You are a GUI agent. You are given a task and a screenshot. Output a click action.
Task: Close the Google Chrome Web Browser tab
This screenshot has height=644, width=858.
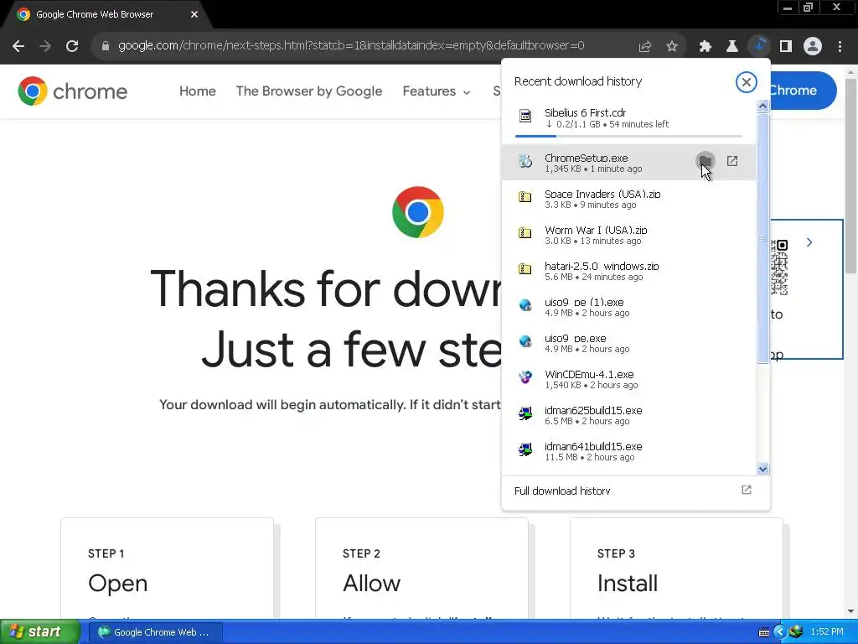point(194,15)
